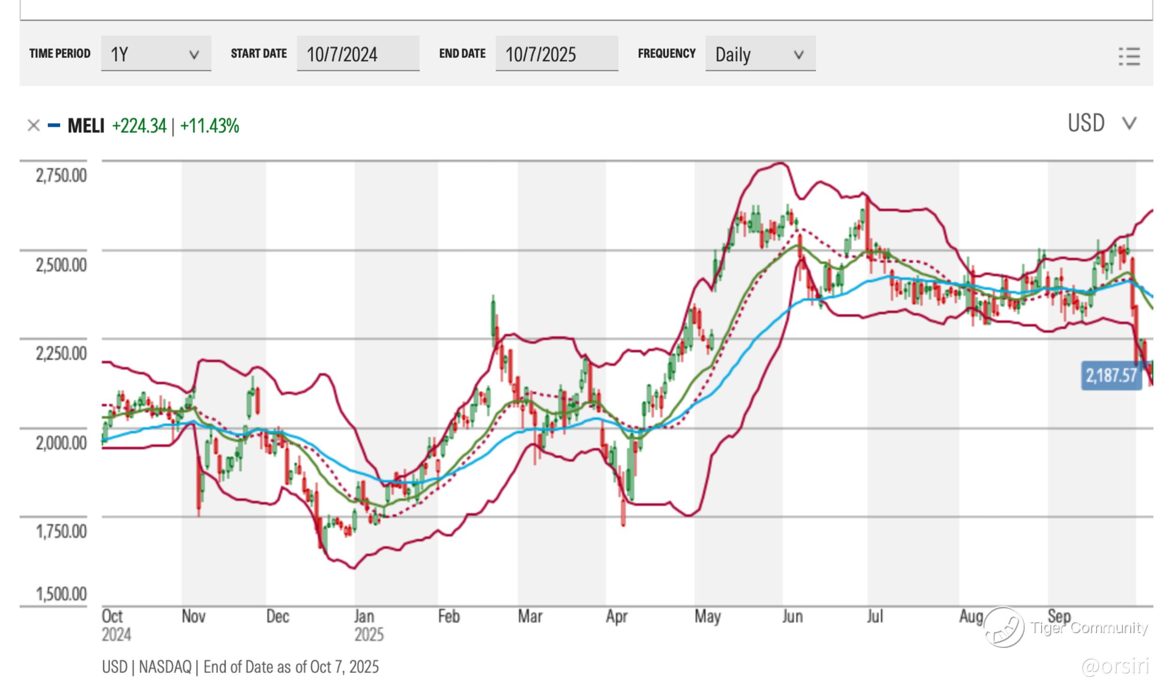Image resolution: width=1173 pixels, height=693 pixels.
Task: Remove MELI series with the X icon
Action: [x=33, y=125]
